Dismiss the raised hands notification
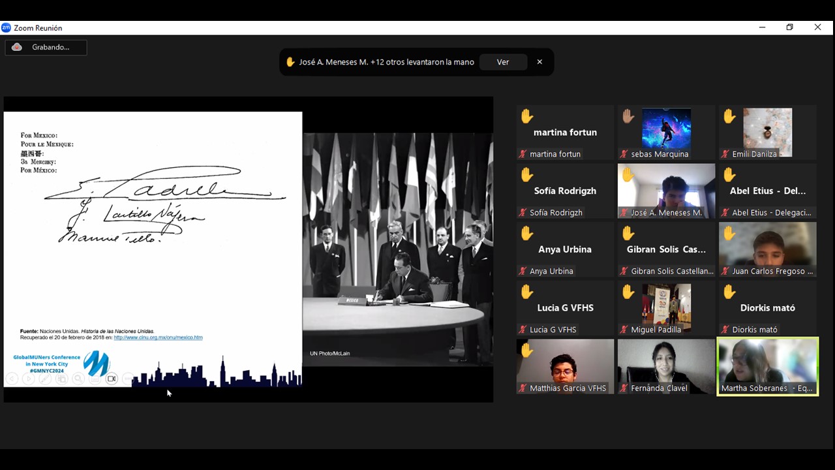835x470 pixels. [539, 62]
